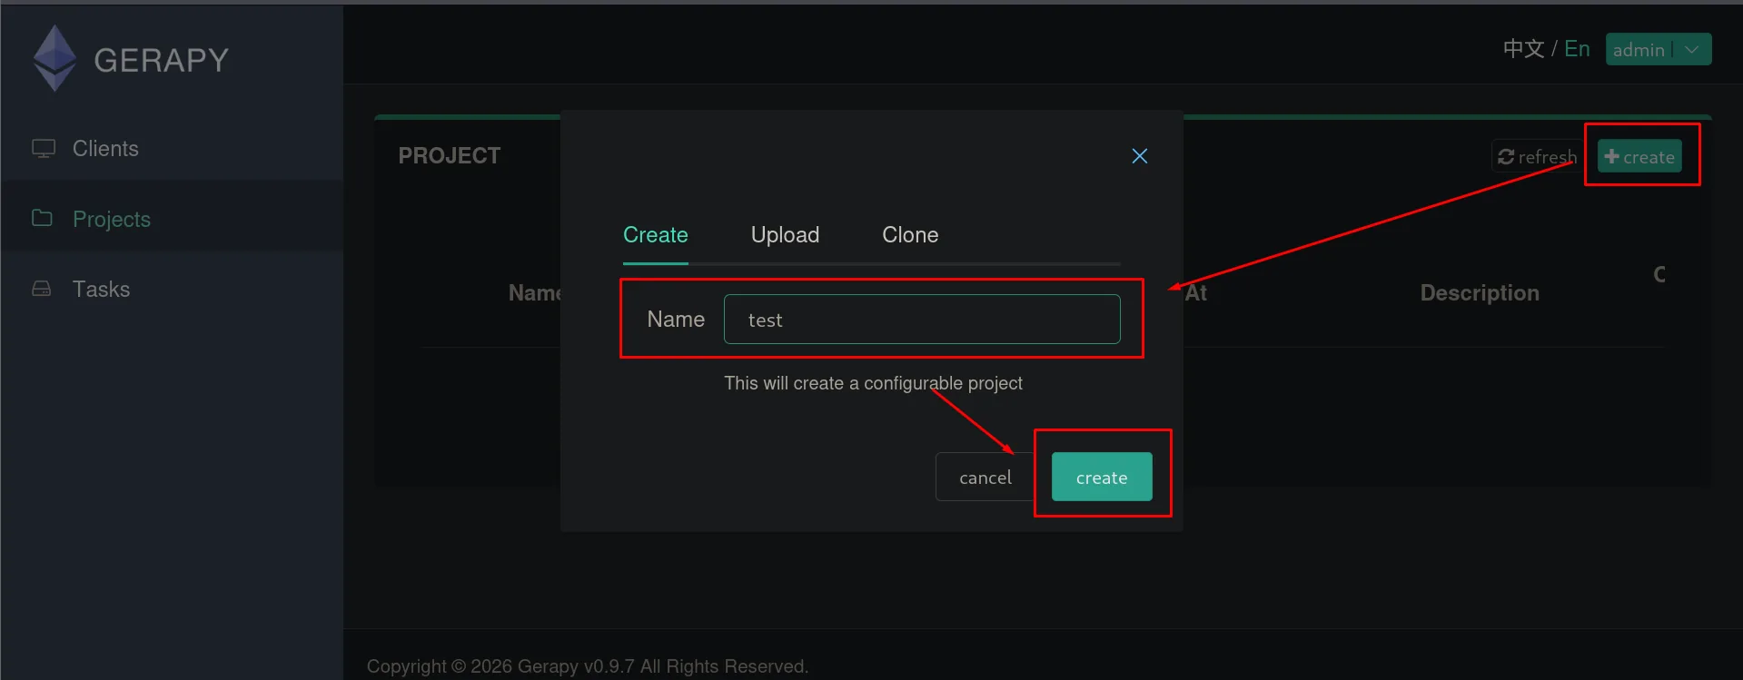Click the PROJECT panel heading
The image size is (1743, 680).
tap(450, 156)
